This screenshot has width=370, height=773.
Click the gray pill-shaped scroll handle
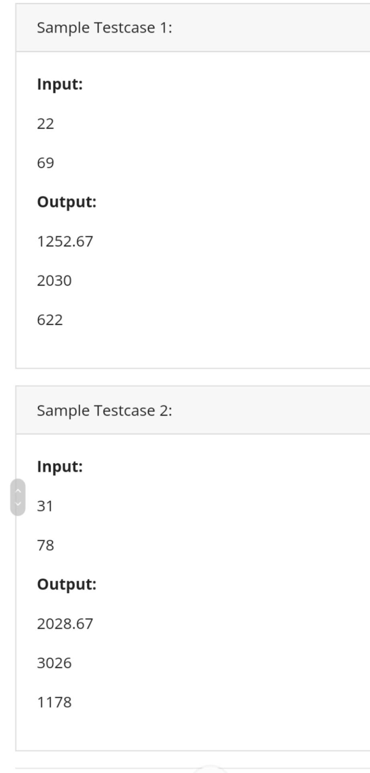tap(18, 497)
